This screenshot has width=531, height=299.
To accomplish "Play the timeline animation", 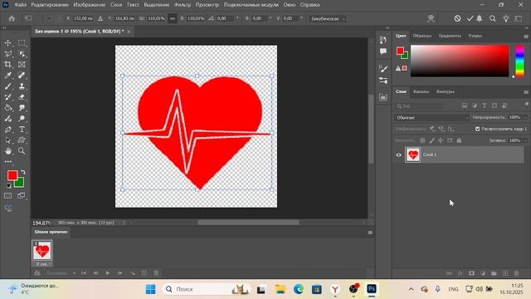I will click(108, 273).
